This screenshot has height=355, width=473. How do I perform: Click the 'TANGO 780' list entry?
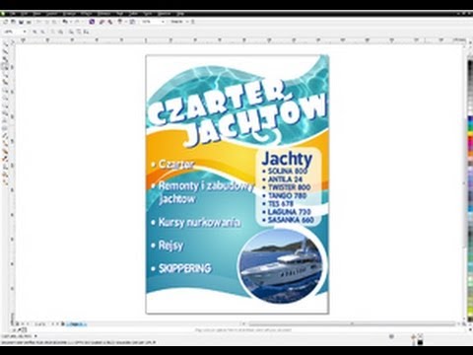[x=287, y=195]
